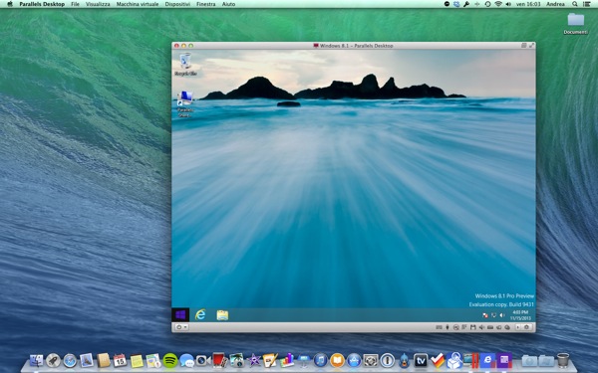Open the Documenti folder on the Mac desktop

click(575, 24)
